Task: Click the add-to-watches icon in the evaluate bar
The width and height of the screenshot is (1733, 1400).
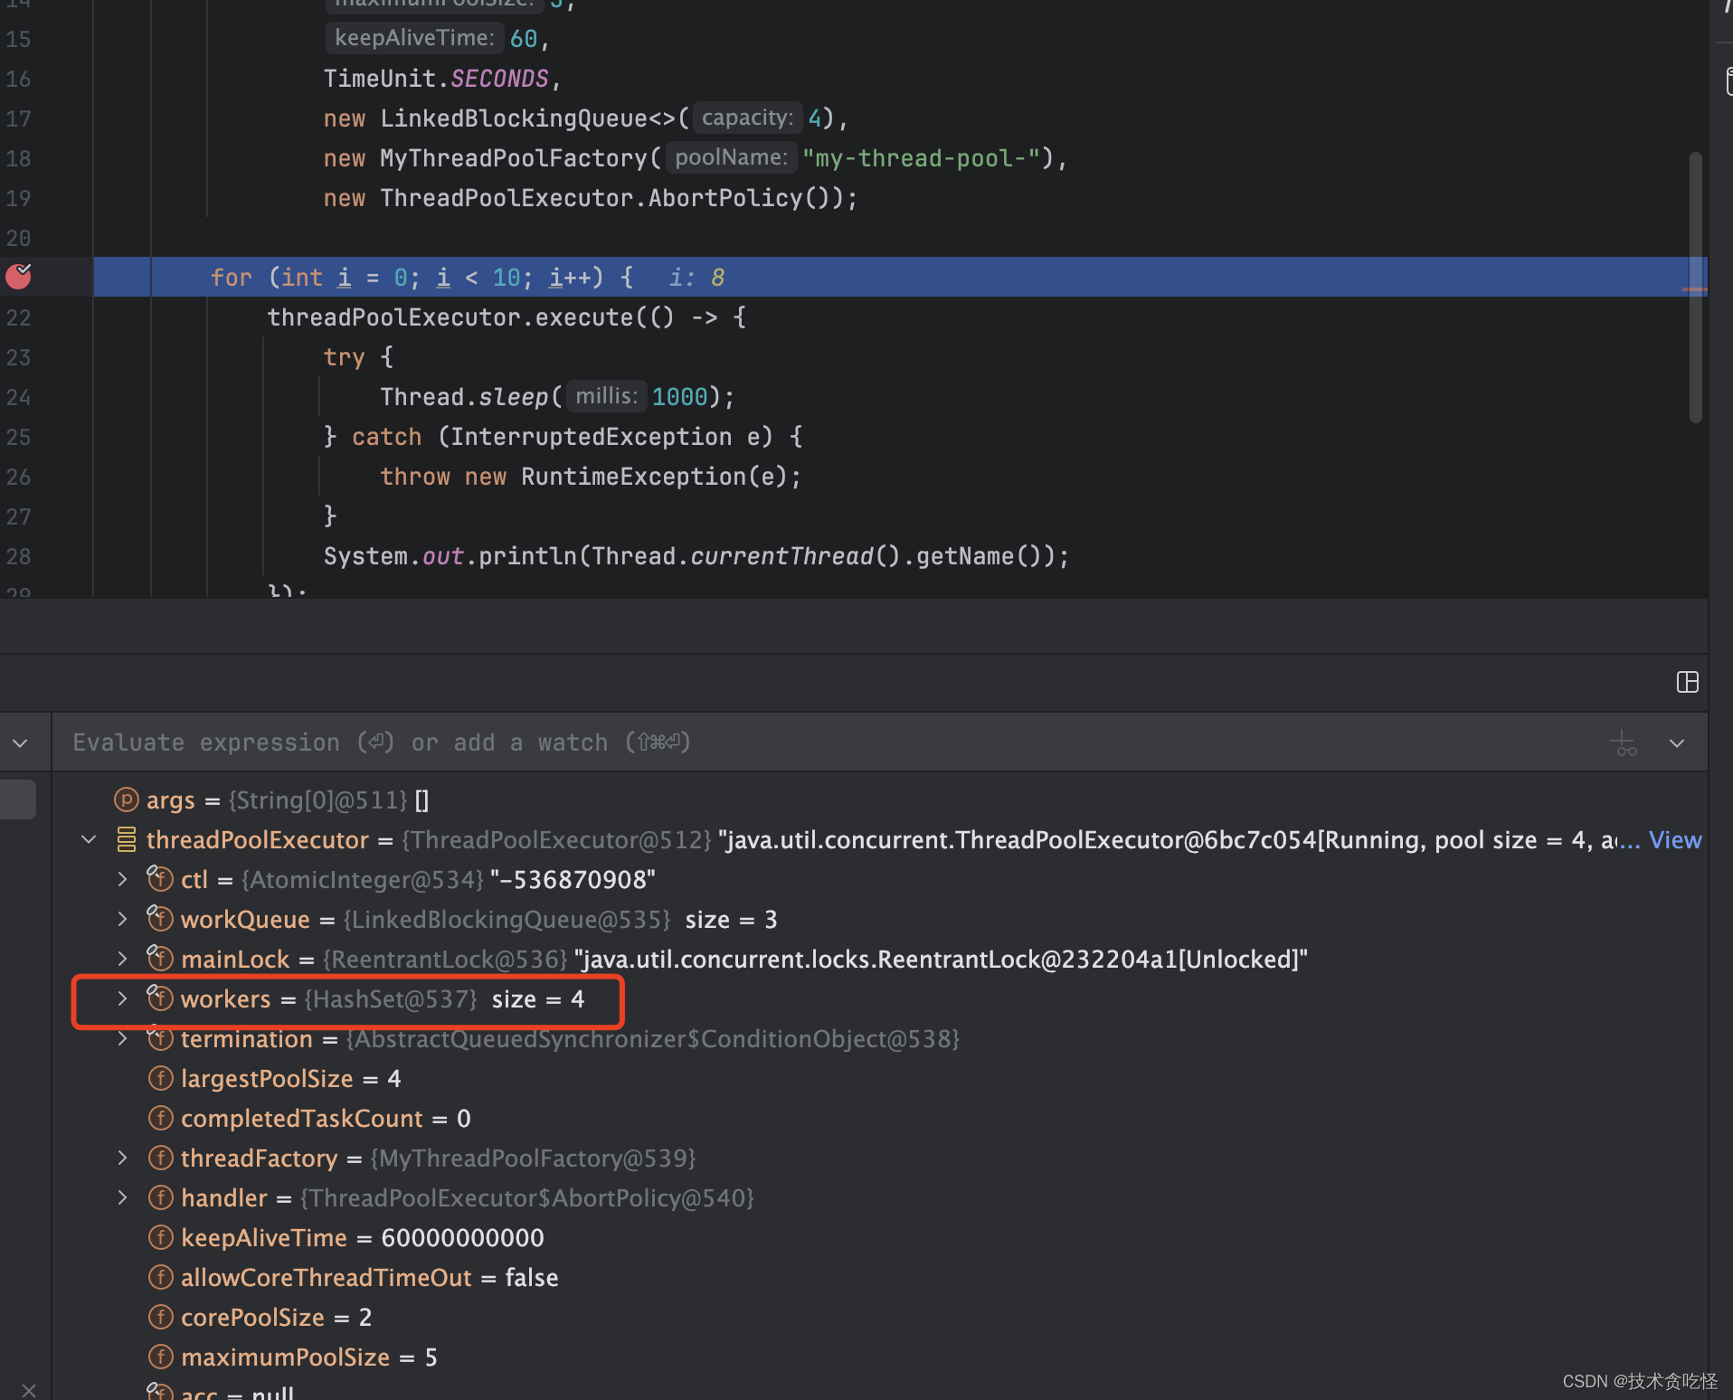Action: tap(1624, 743)
